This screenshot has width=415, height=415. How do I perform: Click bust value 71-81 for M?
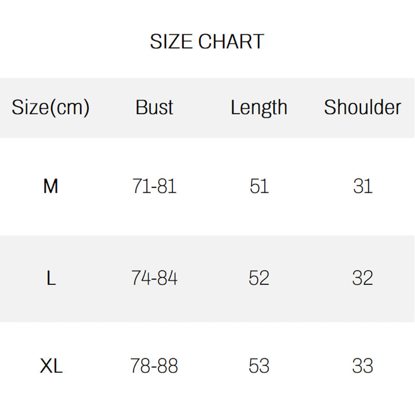point(154,185)
